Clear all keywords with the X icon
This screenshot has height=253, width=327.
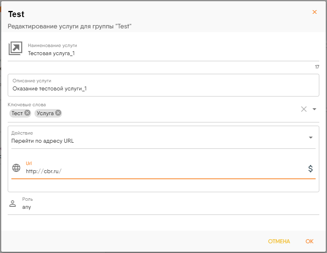[303, 109]
